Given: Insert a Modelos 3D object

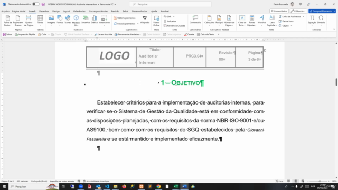Looking at the screenshot, I should click(76, 21).
